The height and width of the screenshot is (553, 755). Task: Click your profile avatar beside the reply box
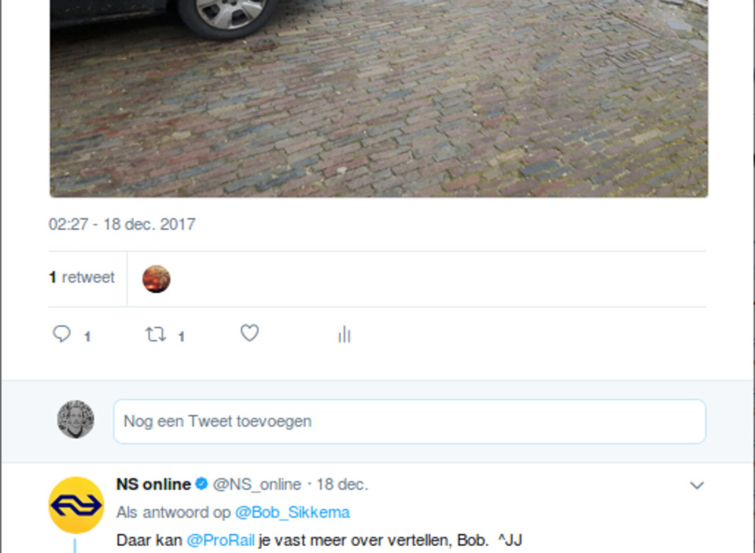point(75,419)
